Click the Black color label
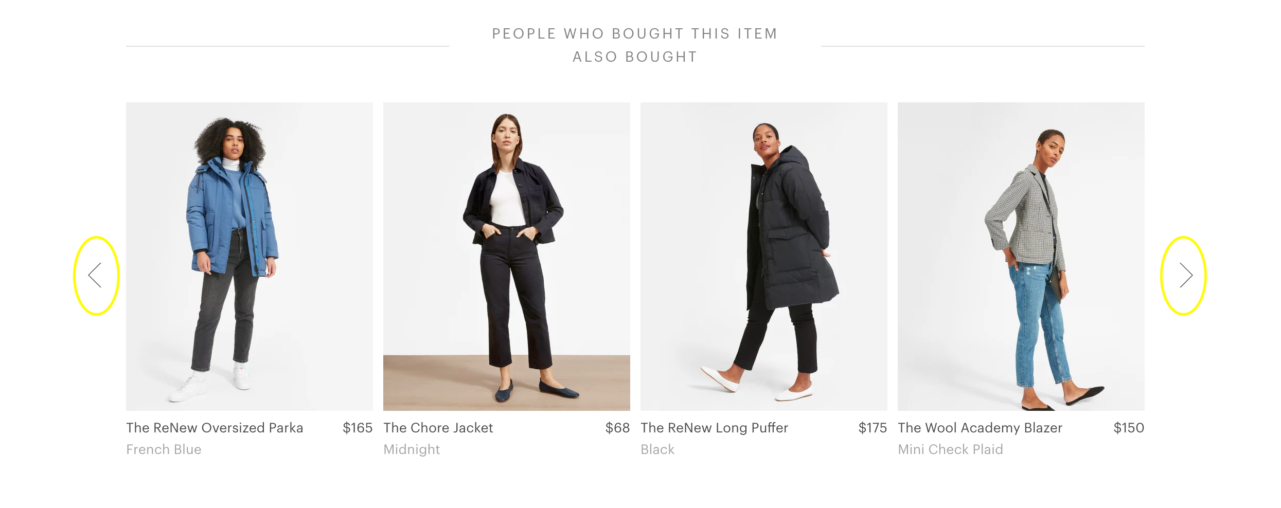1281x508 pixels. (x=657, y=449)
